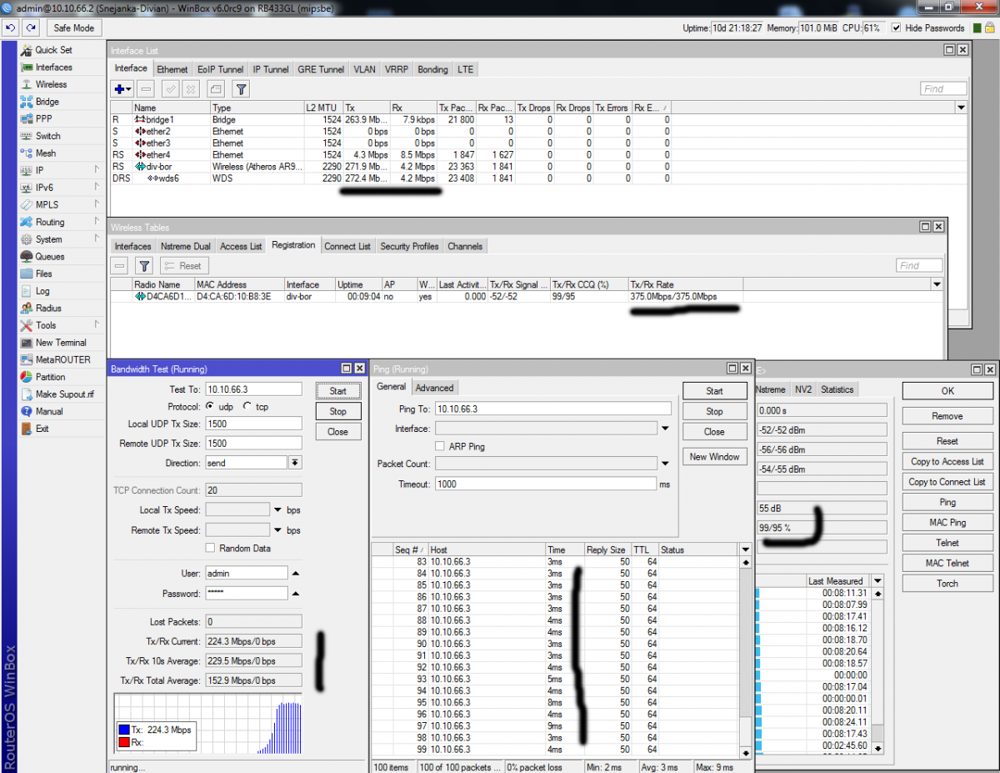
Task: Open the Log sidebar item
Action: tap(42, 291)
